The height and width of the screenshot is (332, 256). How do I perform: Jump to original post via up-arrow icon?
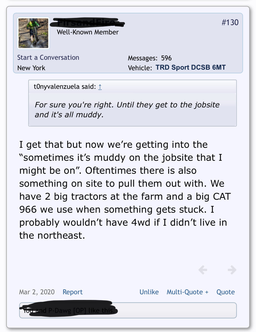pyautogui.click(x=100, y=87)
